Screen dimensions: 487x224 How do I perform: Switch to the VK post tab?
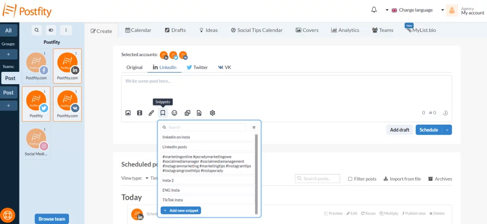pyautogui.click(x=224, y=67)
